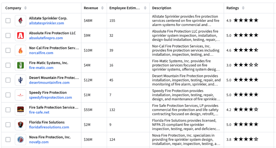
Task: Click the Fire-Matic Systems green logo
Action: coord(21,65)
